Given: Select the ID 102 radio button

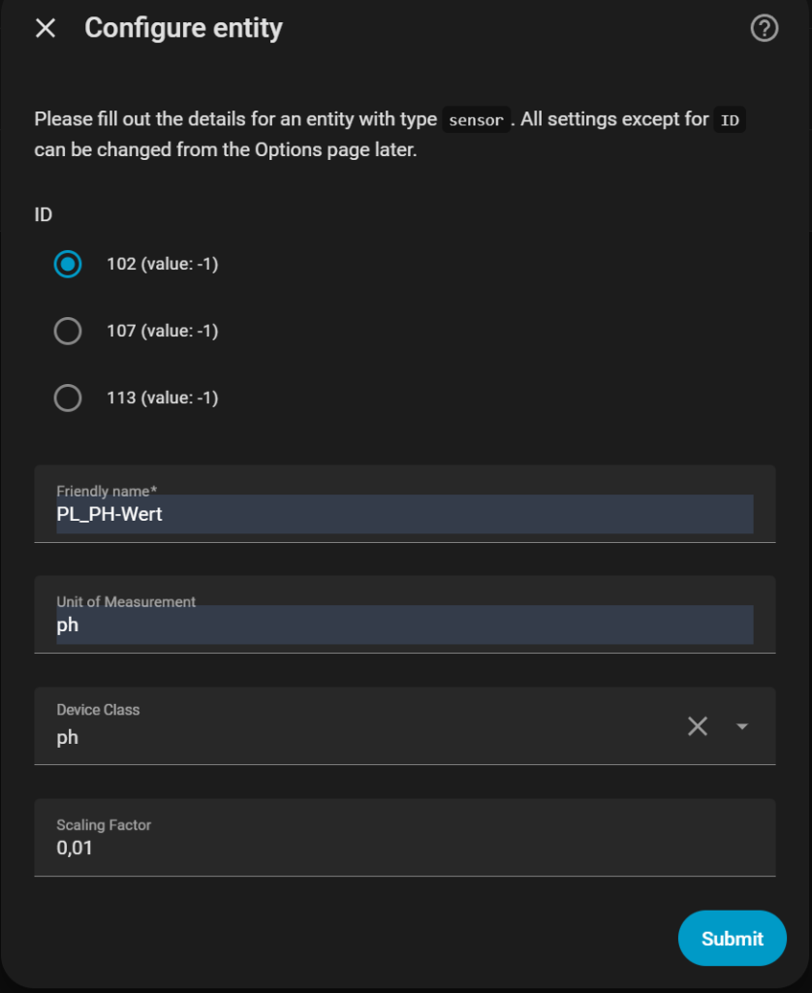Looking at the screenshot, I should click(68, 264).
